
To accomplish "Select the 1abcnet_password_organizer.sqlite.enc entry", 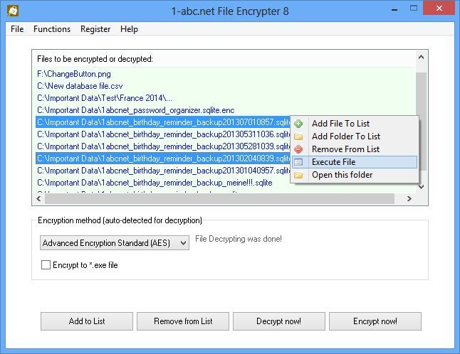I will [136, 110].
